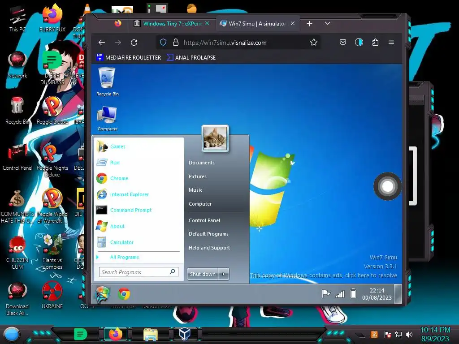Click the Action Center flag tray icon
The image size is (459, 344).
point(326,294)
